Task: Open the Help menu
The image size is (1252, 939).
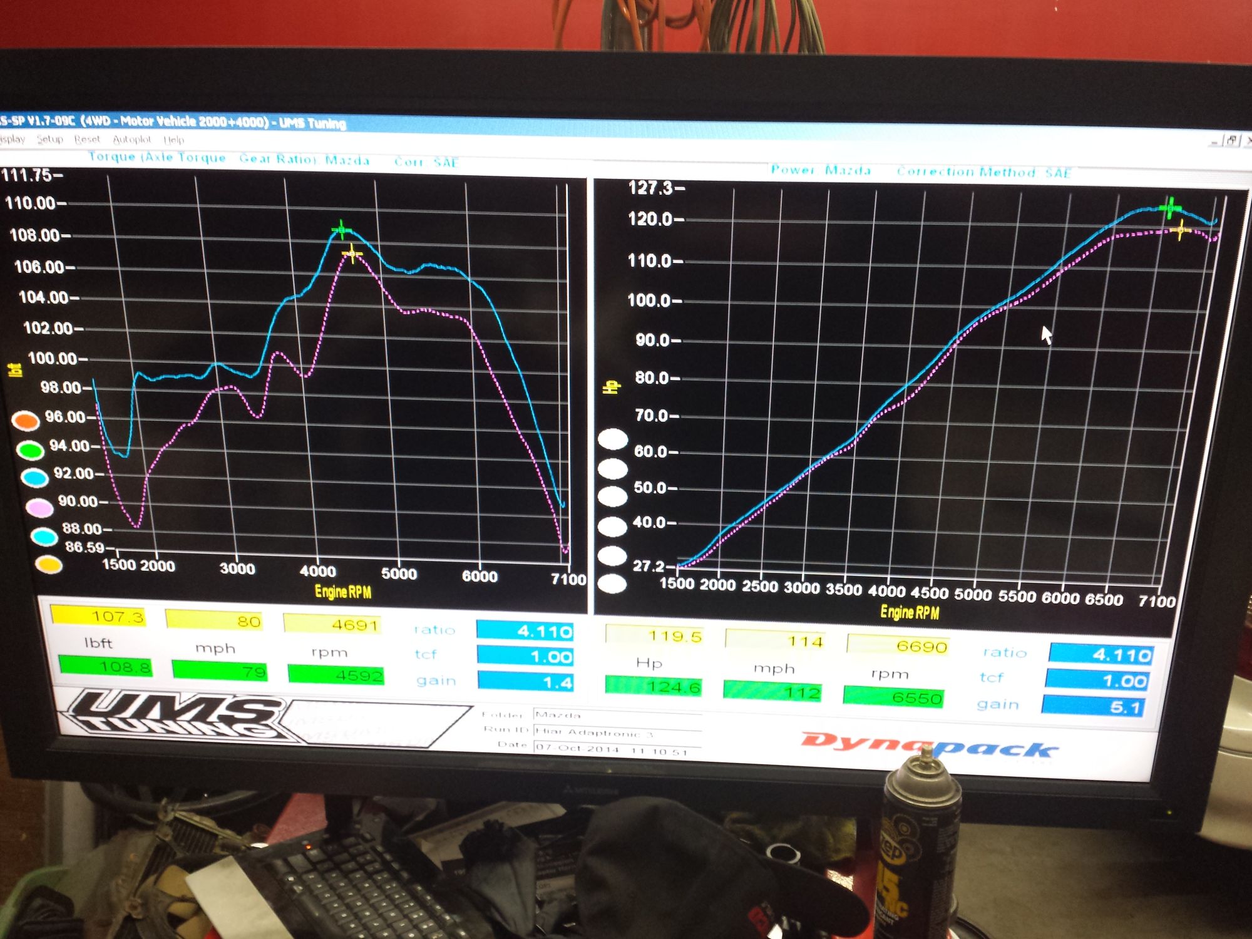Action: (173, 140)
